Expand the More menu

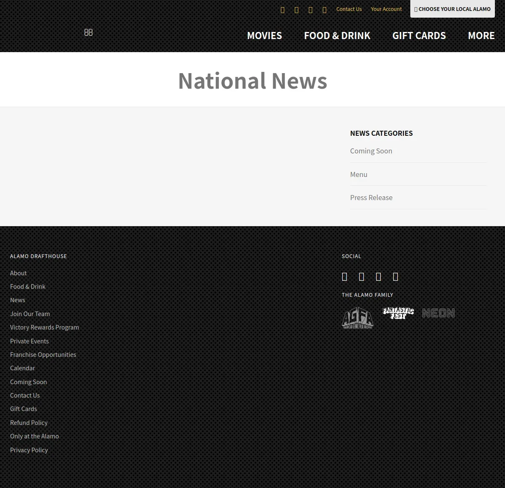coord(481,36)
